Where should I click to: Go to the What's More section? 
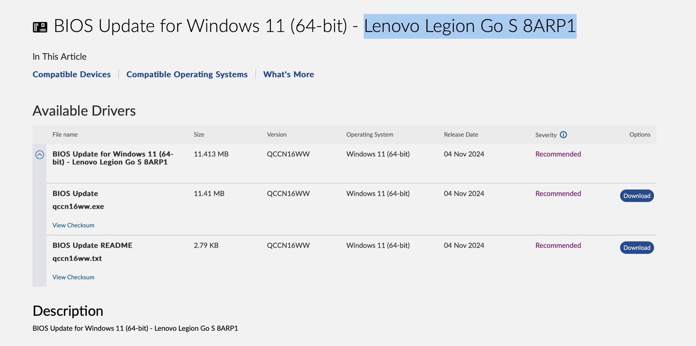point(288,74)
